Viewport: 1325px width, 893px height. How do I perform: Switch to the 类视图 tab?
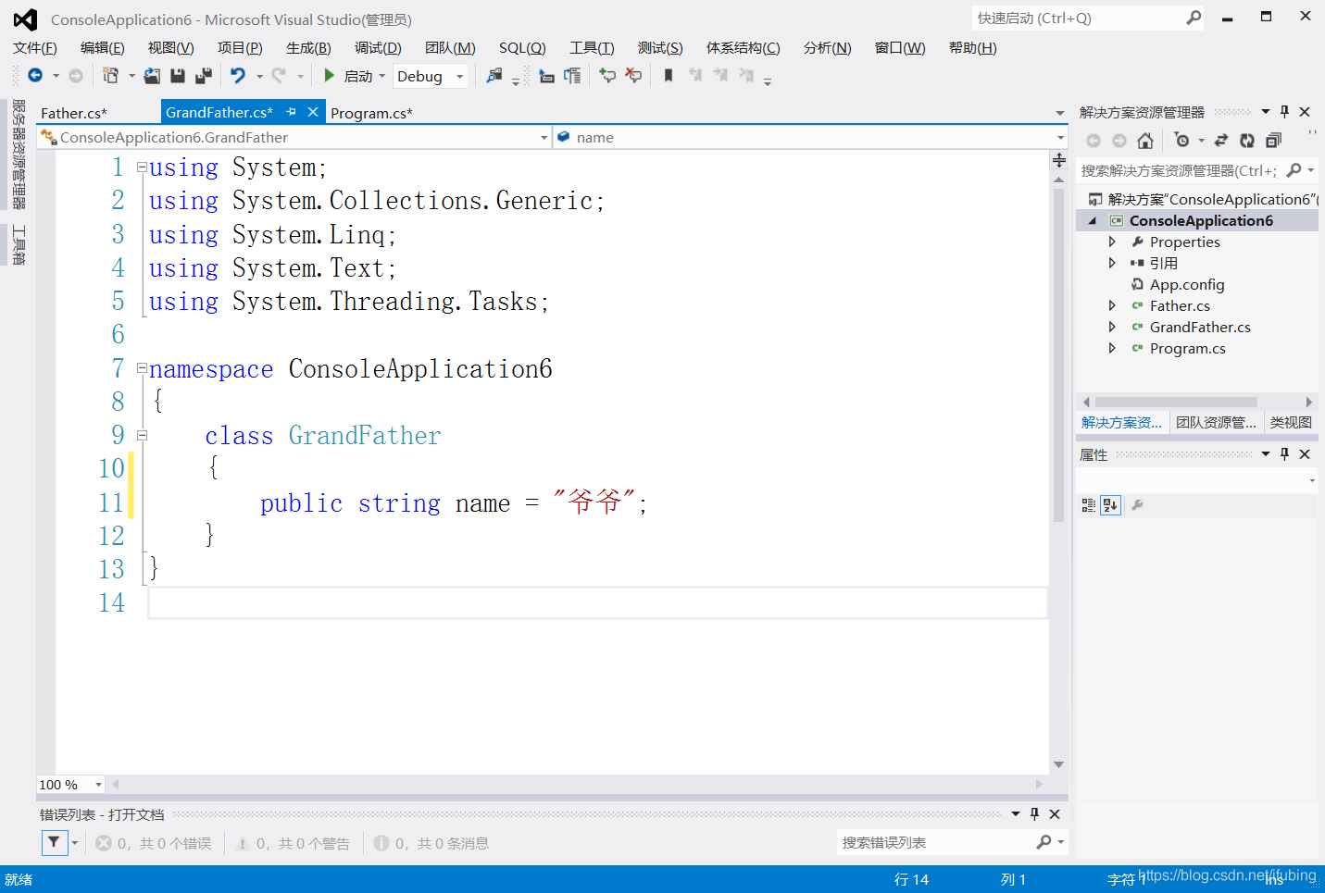click(1291, 423)
